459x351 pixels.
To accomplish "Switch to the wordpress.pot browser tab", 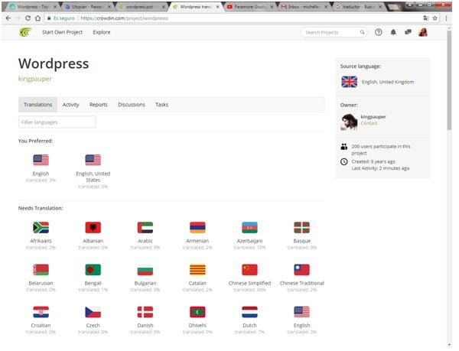I will [x=142, y=6].
